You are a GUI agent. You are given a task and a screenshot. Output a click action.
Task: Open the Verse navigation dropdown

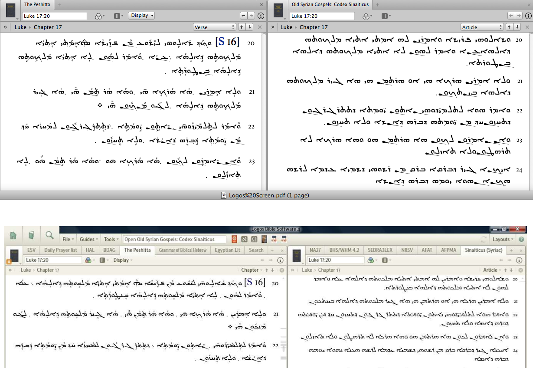215,27
